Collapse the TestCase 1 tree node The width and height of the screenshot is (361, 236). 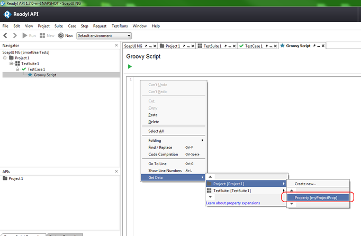click(17, 69)
